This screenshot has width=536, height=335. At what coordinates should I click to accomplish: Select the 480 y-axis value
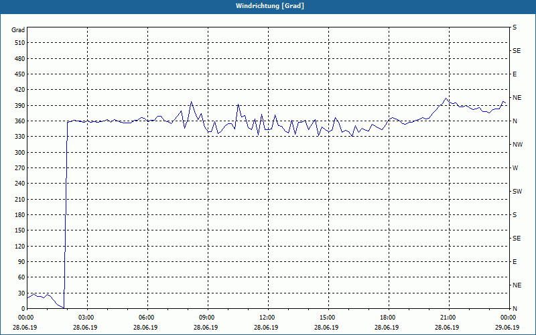pyautogui.click(x=20, y=59)
